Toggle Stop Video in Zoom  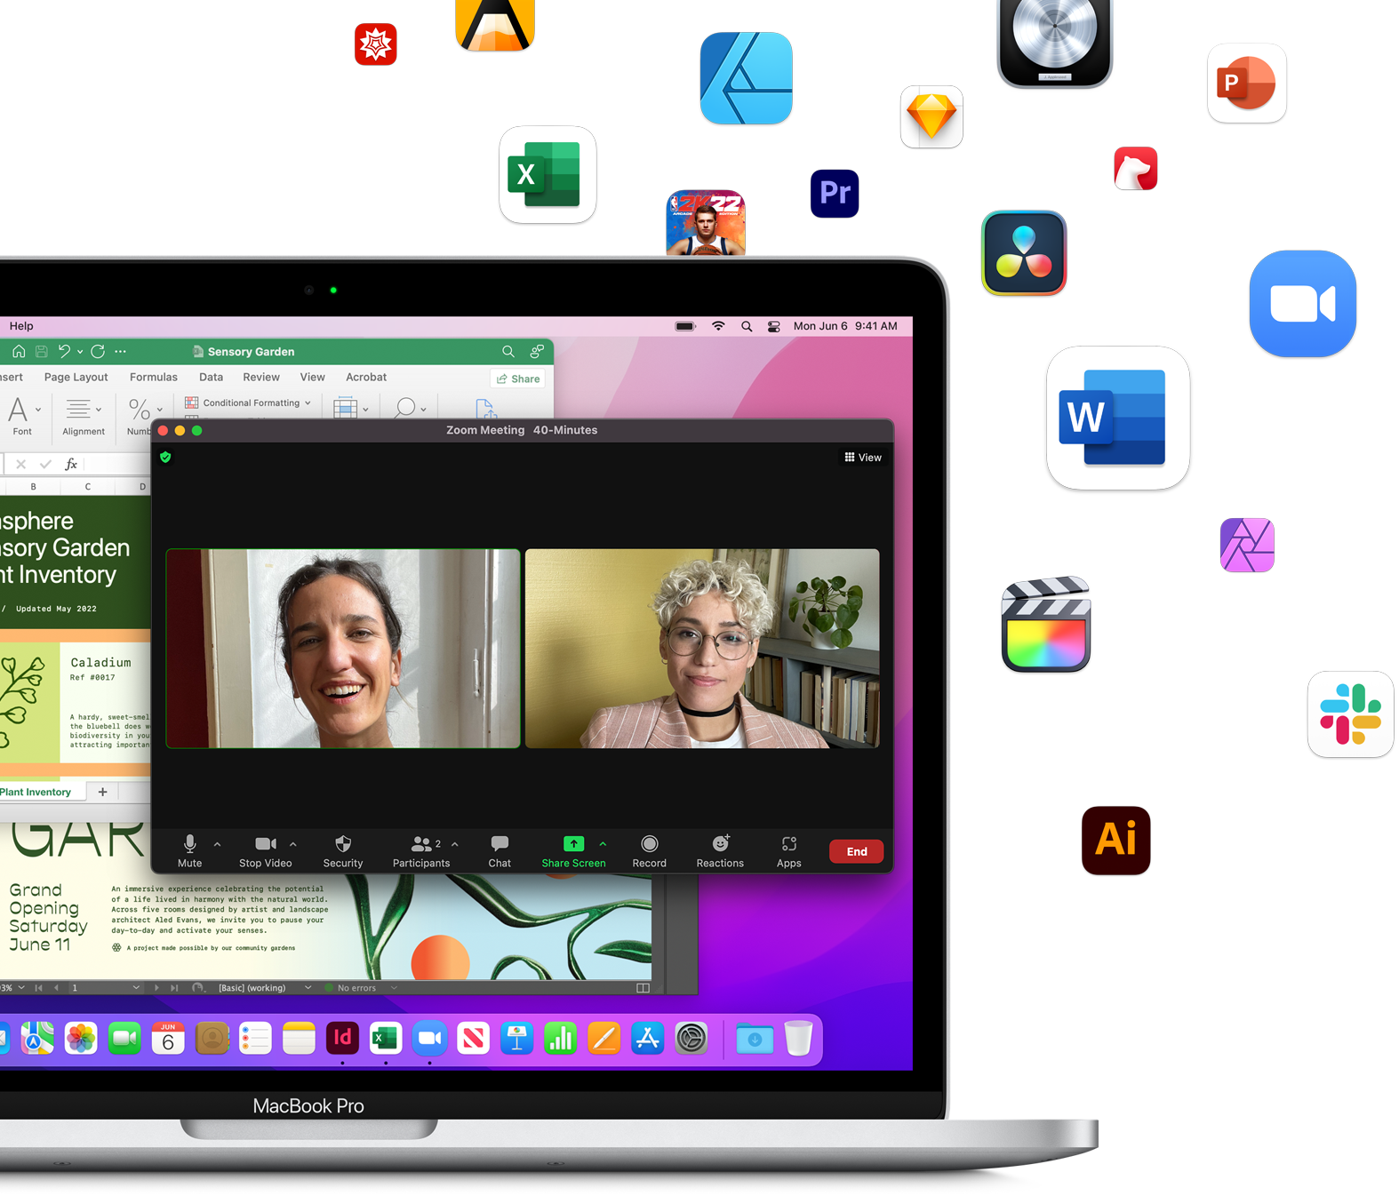click(265, 851)
